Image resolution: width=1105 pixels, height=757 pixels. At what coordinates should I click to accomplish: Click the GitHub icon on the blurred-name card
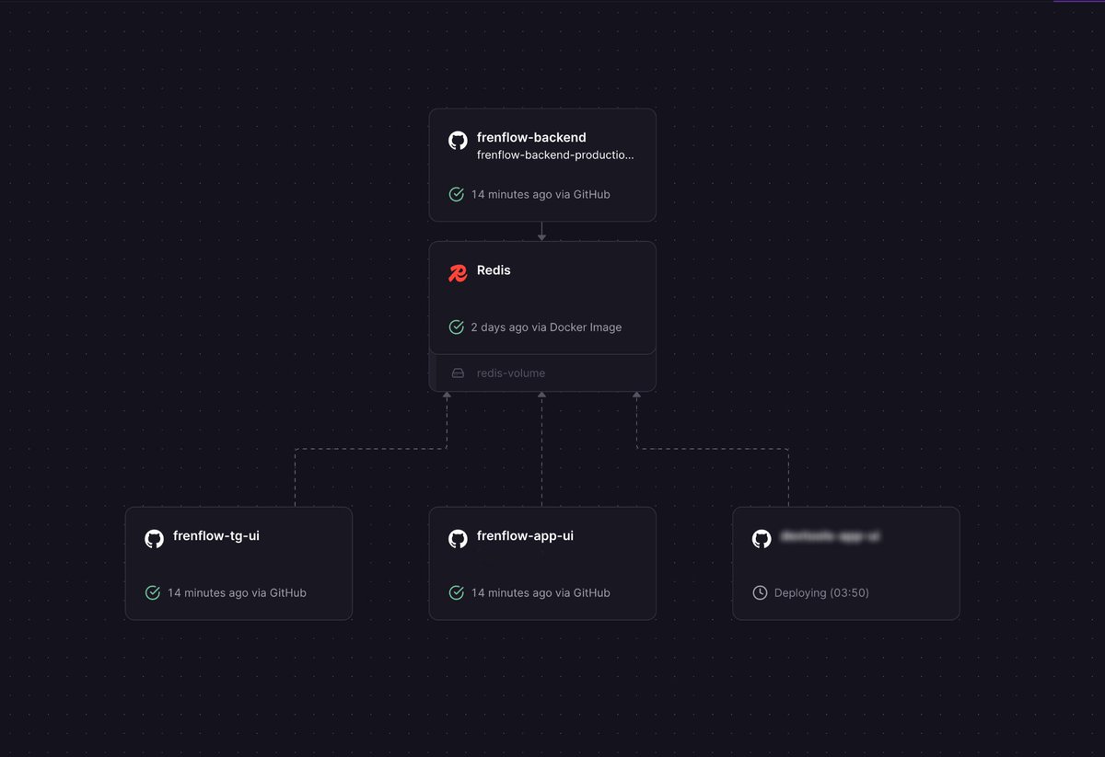(762, 539)
